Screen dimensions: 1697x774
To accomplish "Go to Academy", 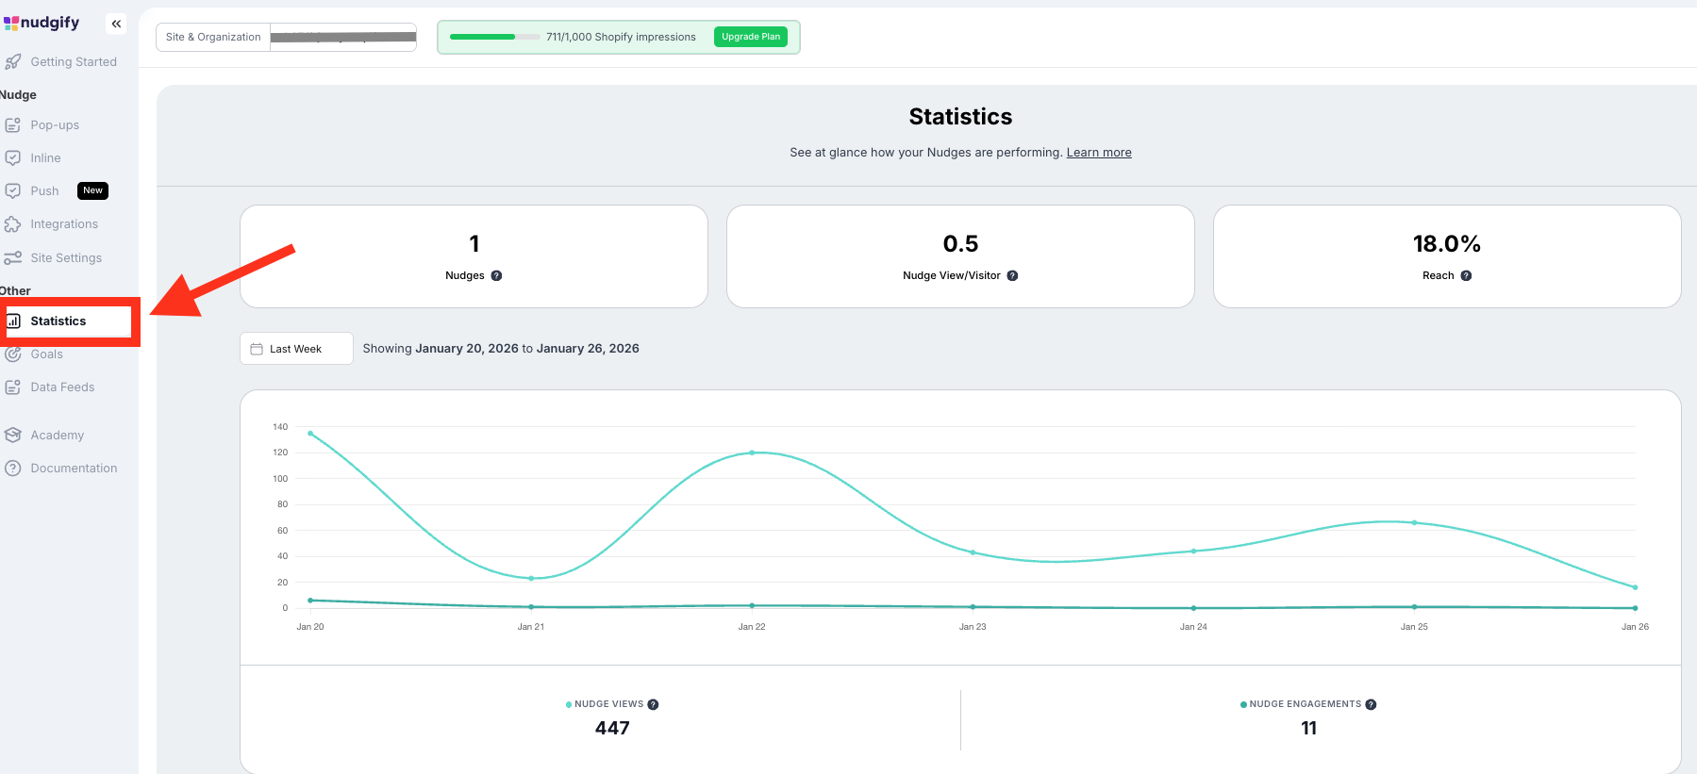I will pos(58,436).
